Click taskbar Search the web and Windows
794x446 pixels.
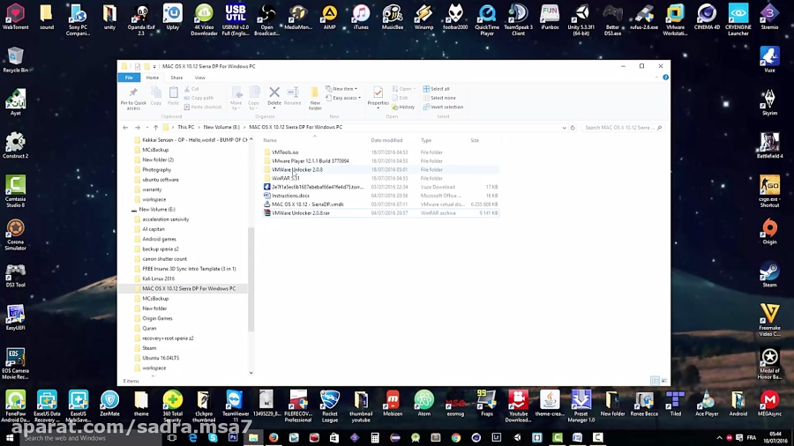91,438
